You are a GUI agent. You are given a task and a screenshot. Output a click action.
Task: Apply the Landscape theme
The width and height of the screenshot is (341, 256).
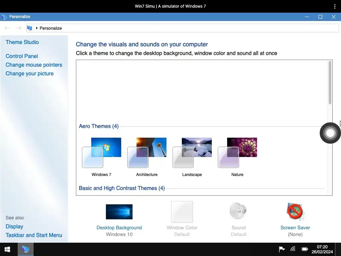(192, 153)
